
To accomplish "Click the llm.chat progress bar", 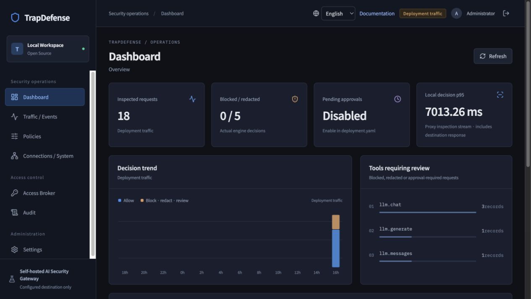I will [x=427, y=212].
